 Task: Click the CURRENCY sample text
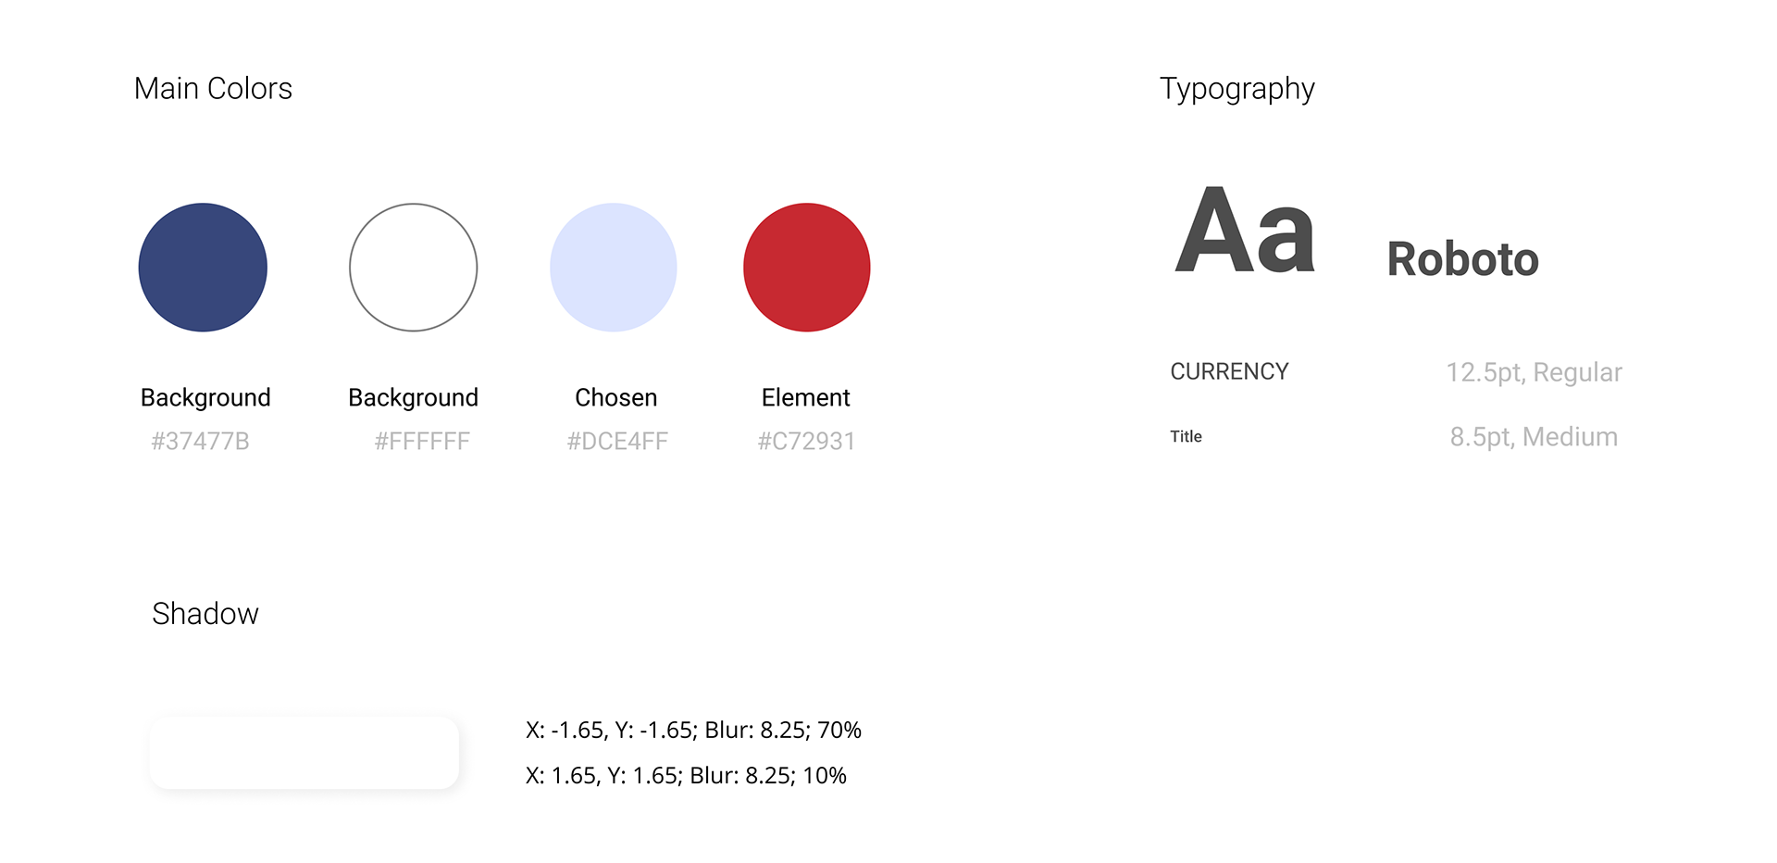(x=1229, y=371)
